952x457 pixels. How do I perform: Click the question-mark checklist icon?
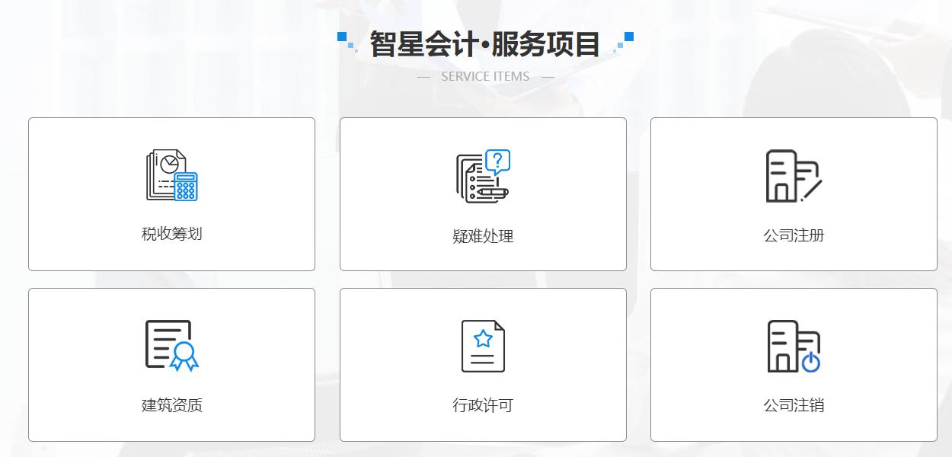tap(483, 176)
